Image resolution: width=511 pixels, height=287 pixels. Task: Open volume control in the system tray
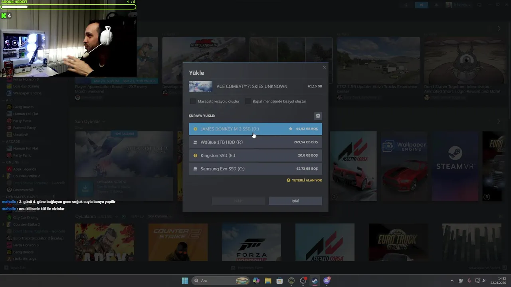(x=483, y=281)
